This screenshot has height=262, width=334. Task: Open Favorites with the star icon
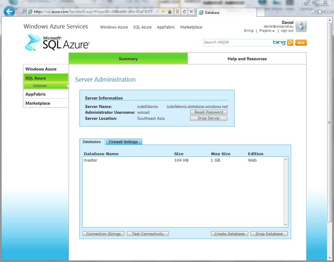pos(320,12)
